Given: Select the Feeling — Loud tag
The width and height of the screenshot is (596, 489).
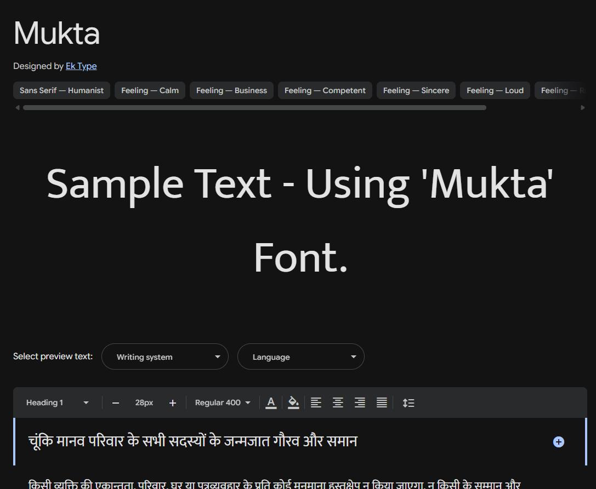Looking at the screenshot, I should (495, 90).
